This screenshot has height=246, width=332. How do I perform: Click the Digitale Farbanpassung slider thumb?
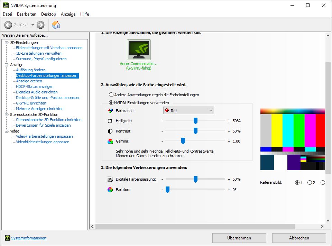tap(195, 179)
